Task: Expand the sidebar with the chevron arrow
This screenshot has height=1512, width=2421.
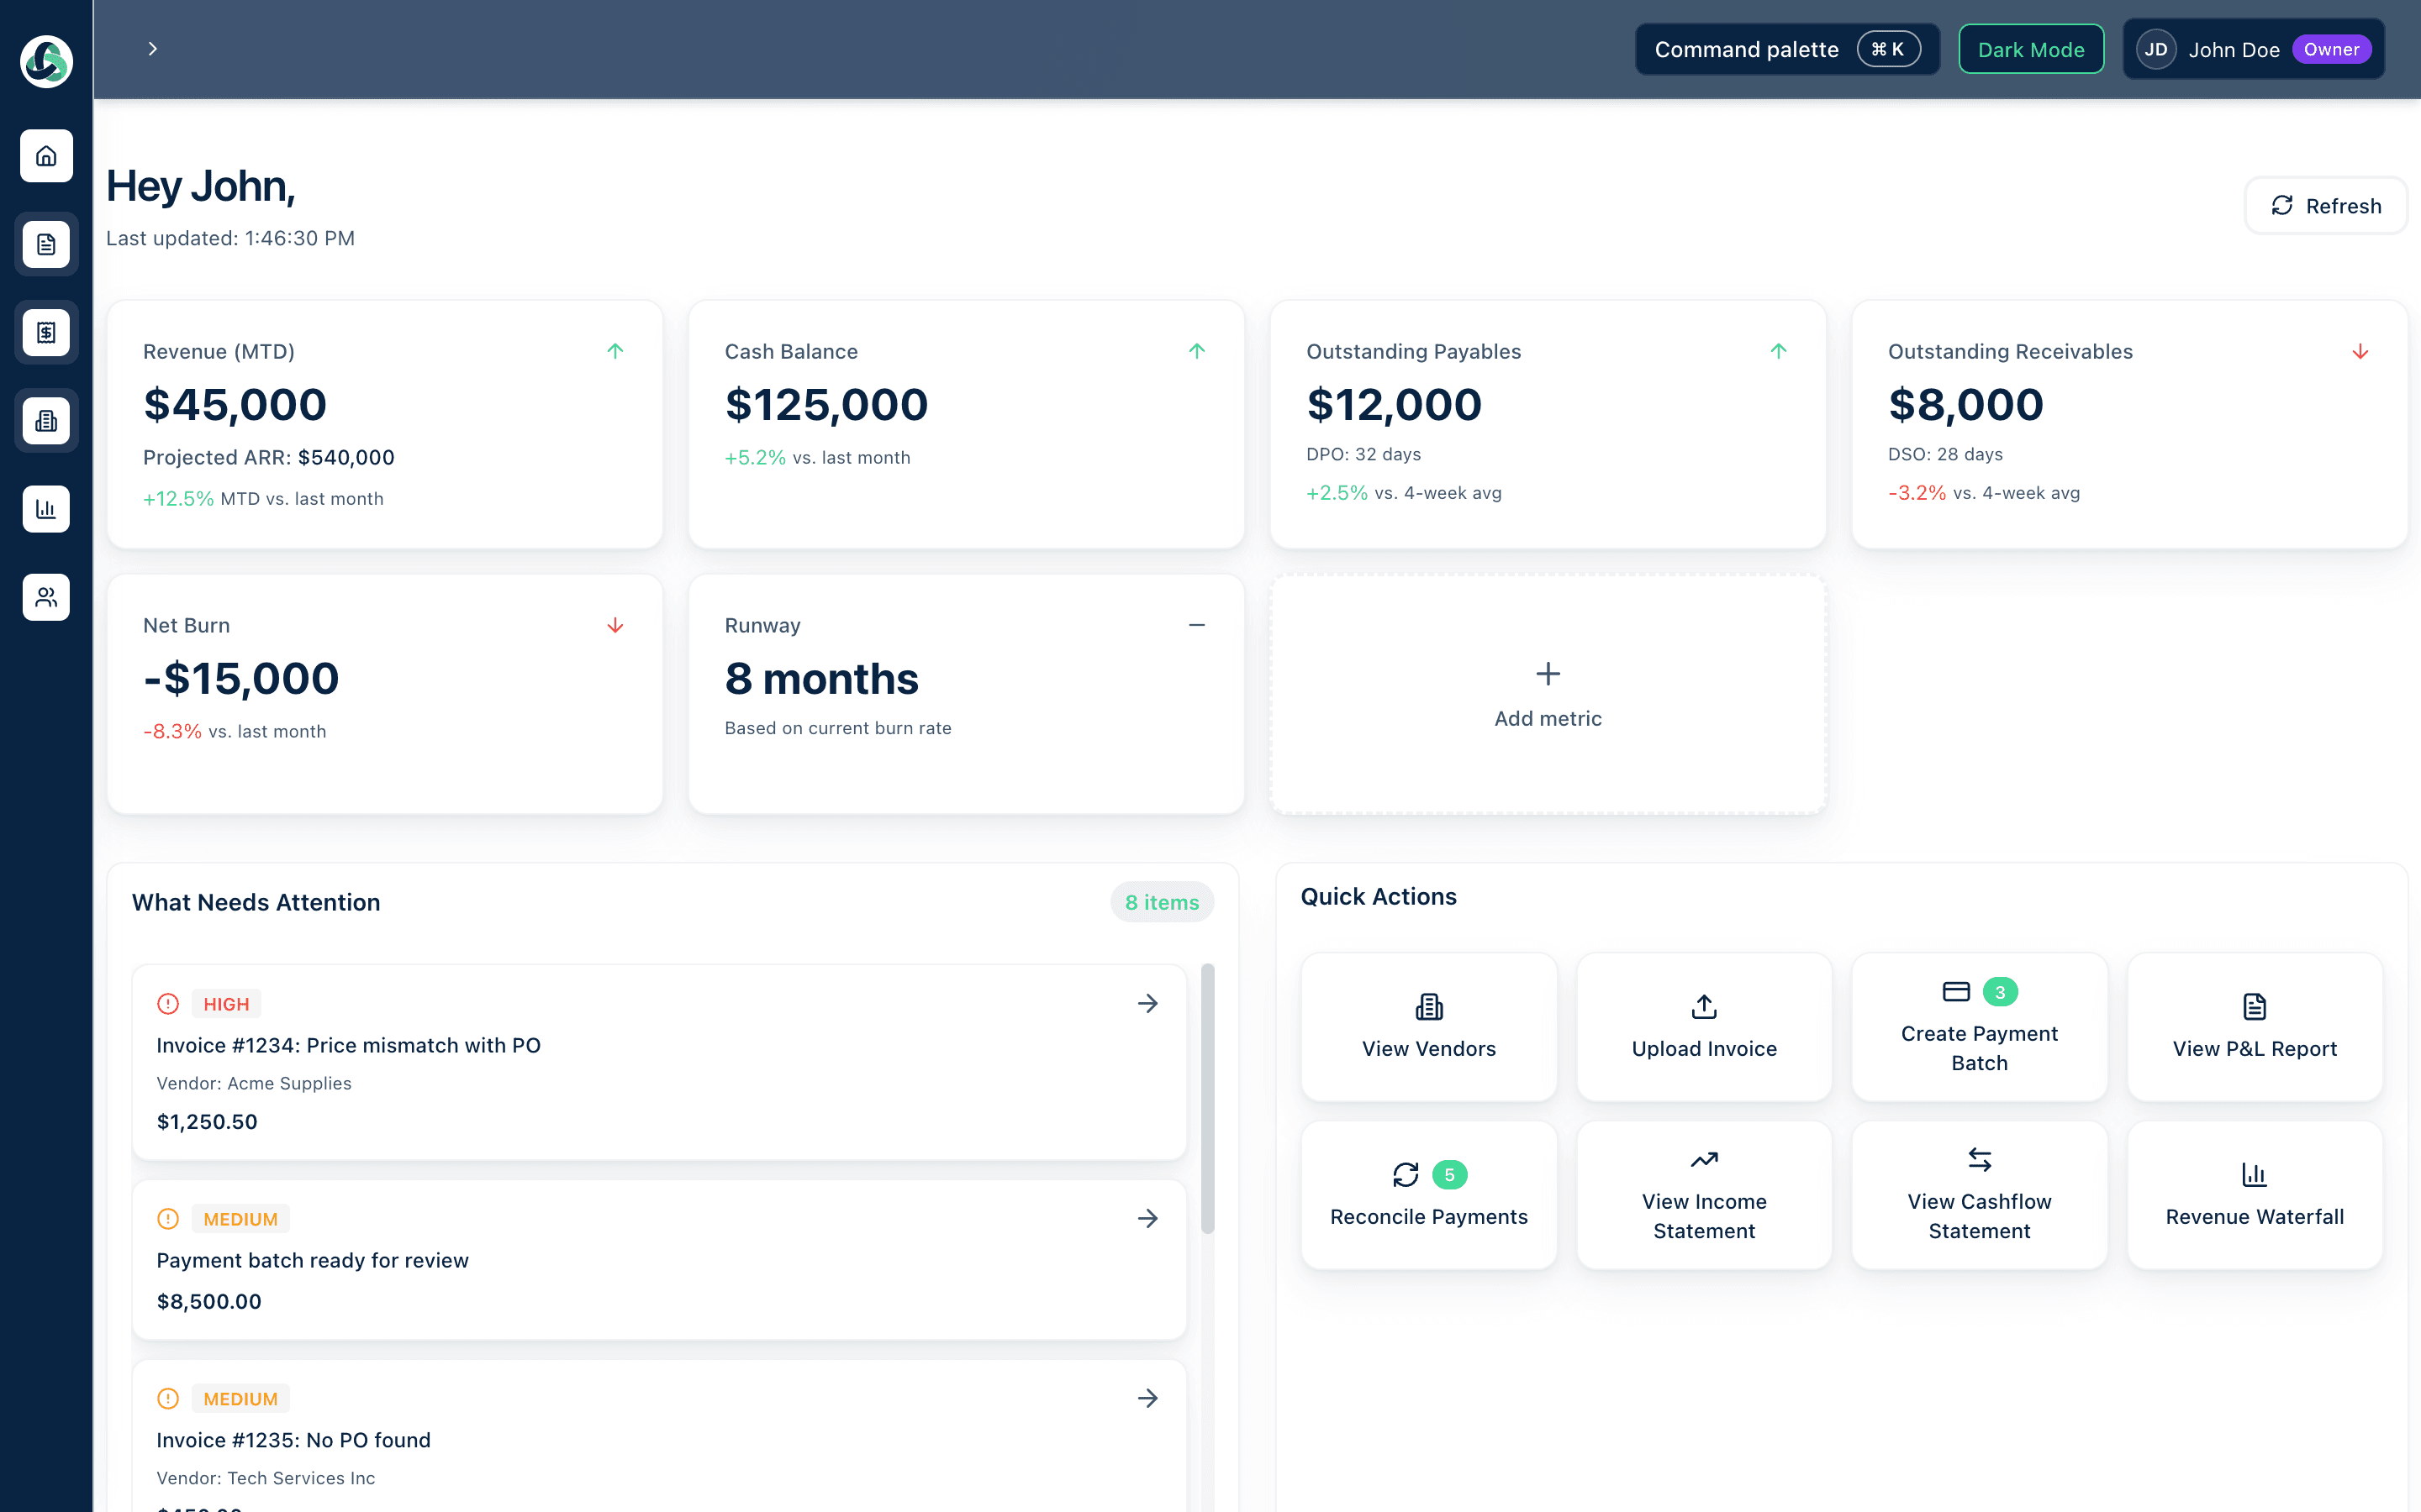Action: 153,48
